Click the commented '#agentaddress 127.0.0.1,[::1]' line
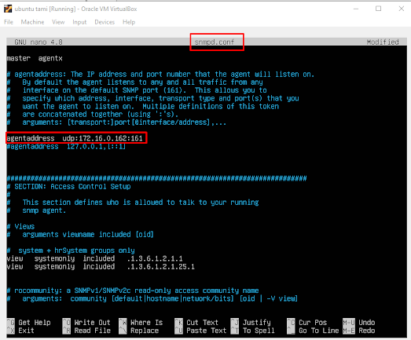411x340 pixels. click(66, 146)
